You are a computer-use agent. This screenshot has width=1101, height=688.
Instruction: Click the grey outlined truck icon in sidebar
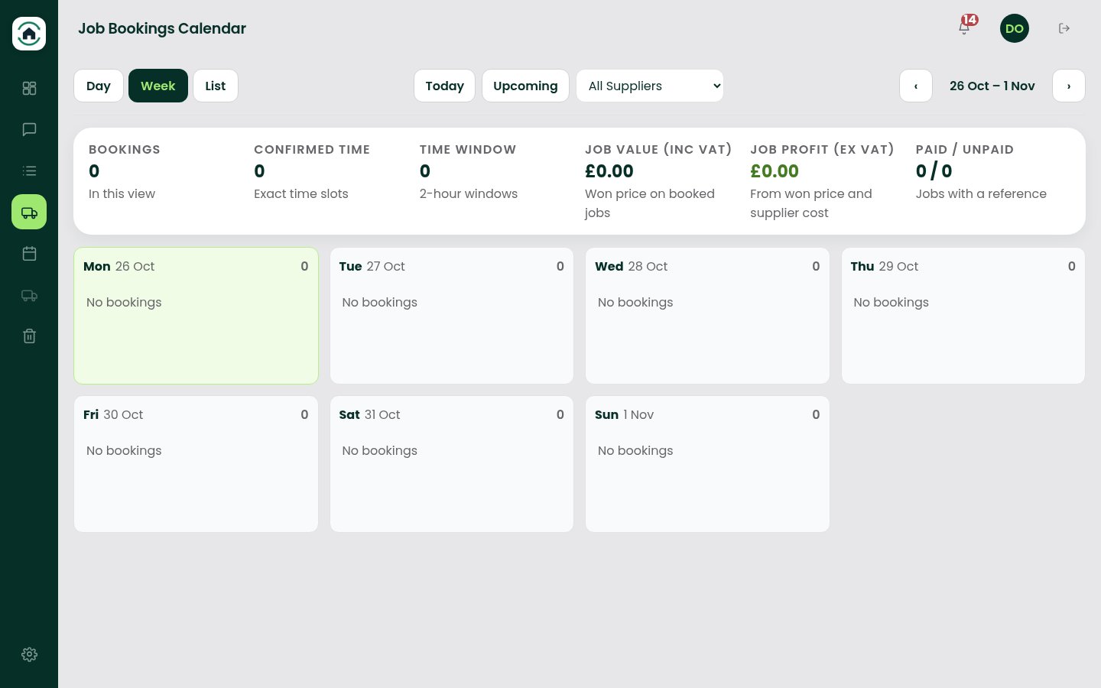(x=29, y=295)
